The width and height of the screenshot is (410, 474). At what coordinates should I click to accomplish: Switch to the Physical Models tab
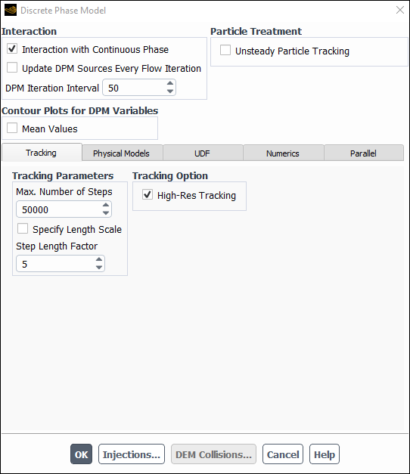[123, 153]
